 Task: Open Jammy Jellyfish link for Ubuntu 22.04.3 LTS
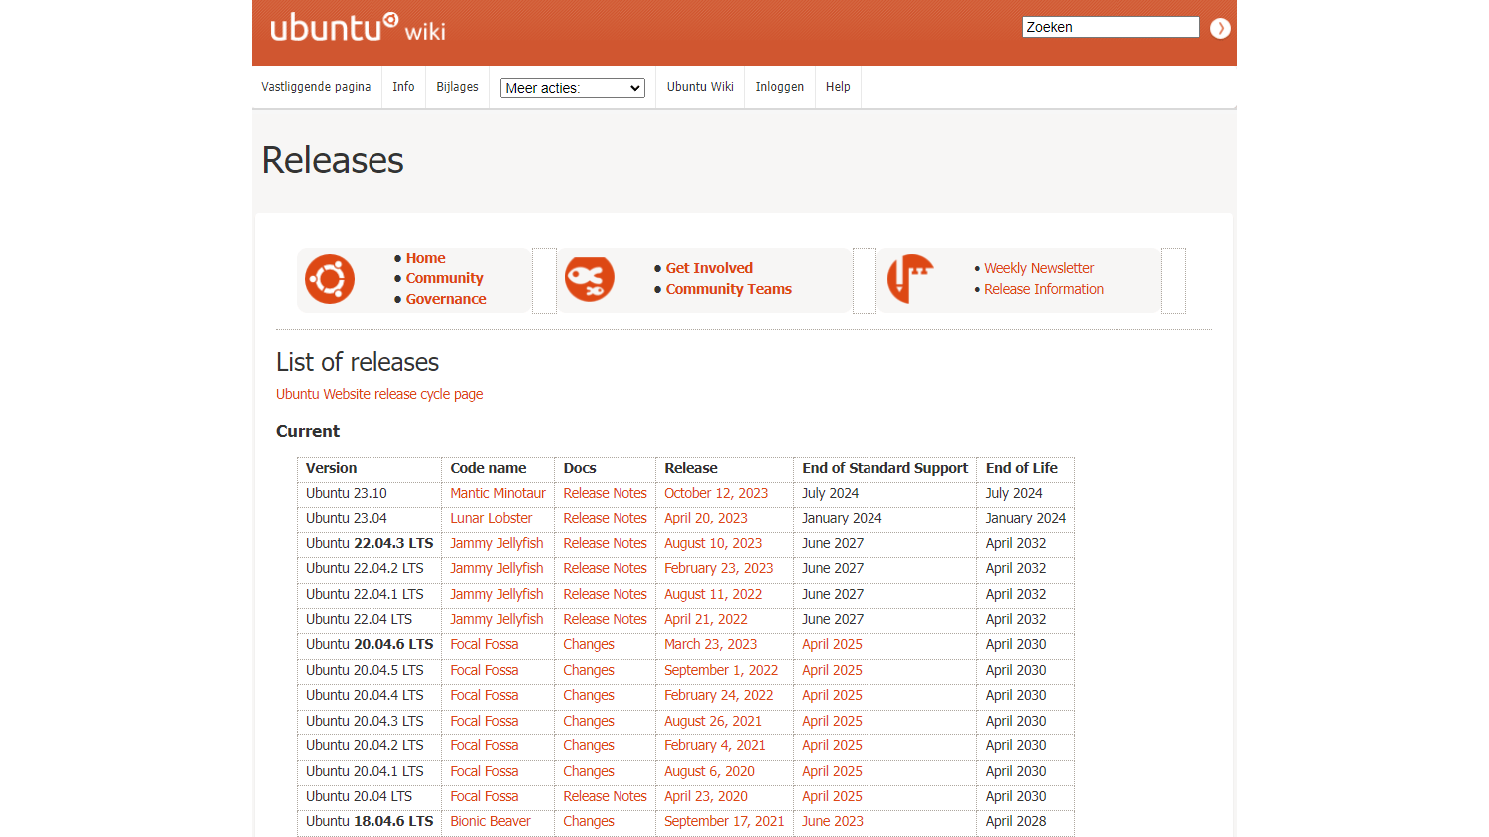click(x=497, y=543)
